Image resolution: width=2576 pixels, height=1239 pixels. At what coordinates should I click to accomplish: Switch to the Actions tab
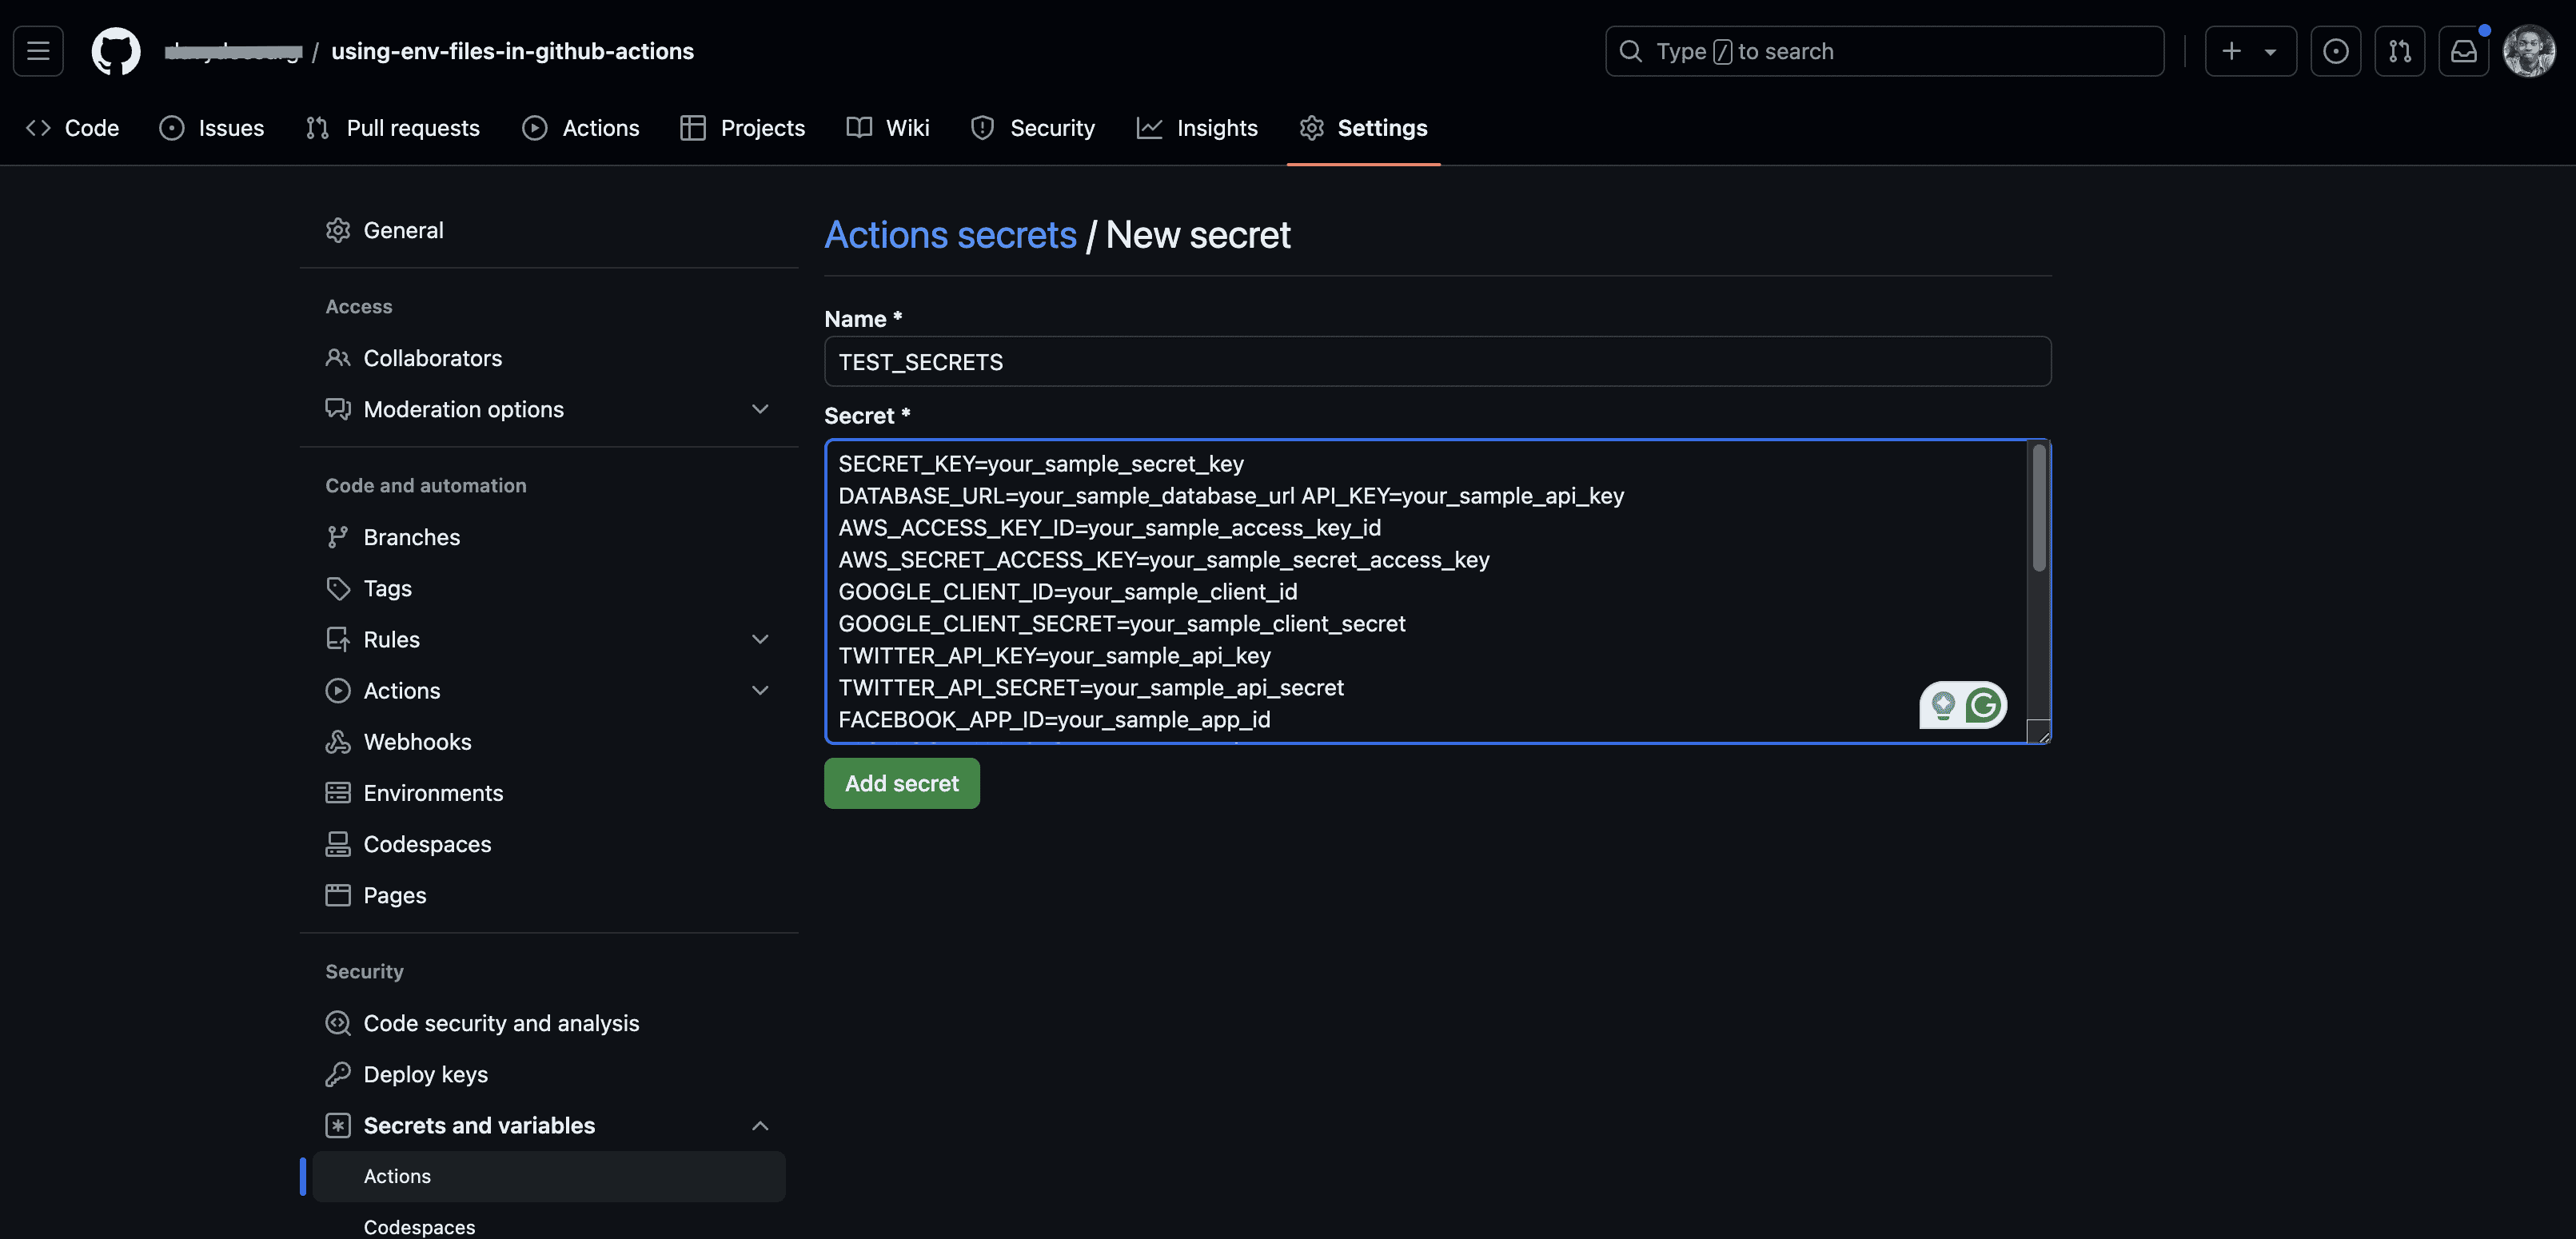click(581, 128)
